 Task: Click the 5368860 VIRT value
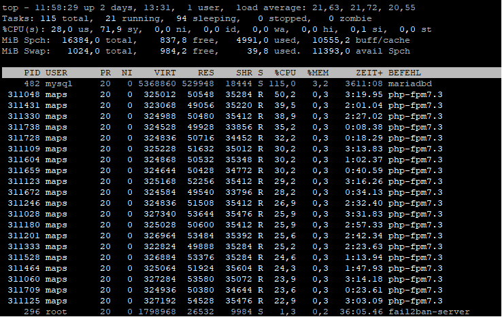coord(157,83)
